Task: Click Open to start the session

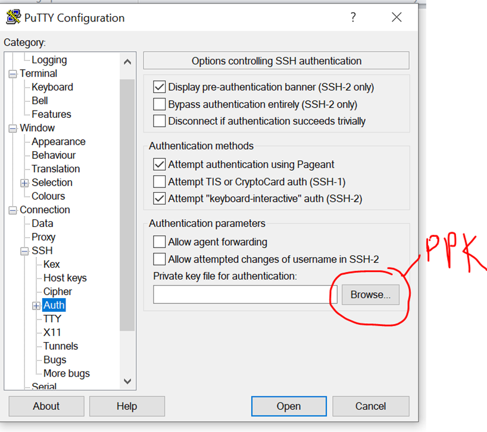Action: (289, 406)
